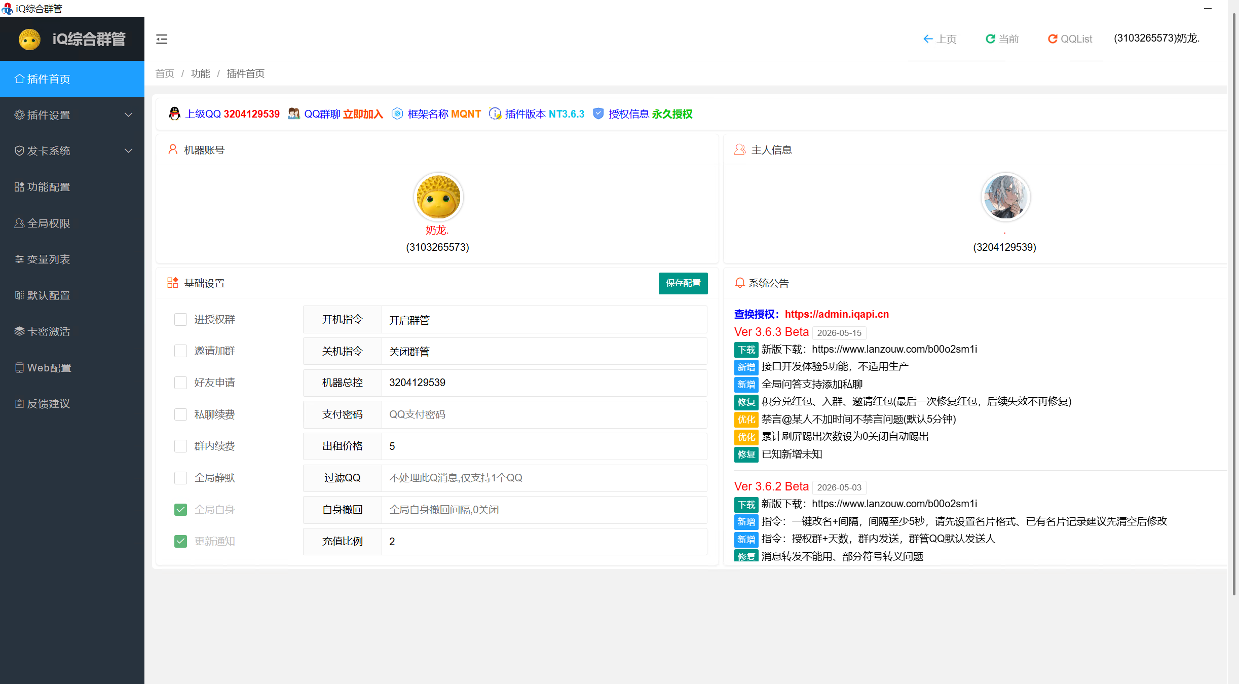Click the shield icon beside 发卡系统
Viewport: 1239px width, 684px height.
(19, 150)
